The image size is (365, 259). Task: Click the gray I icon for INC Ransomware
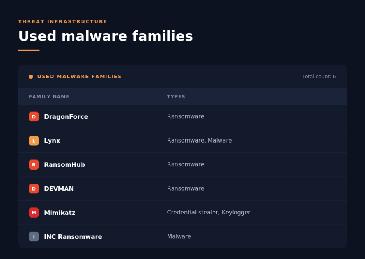click(x=34, y=237)
